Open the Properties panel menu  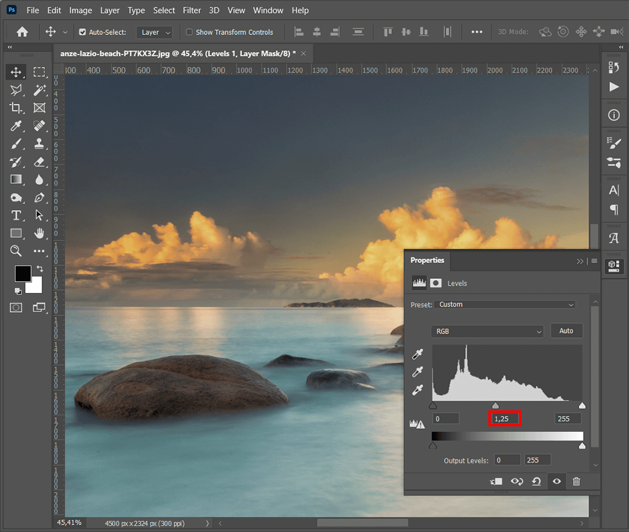tap(595, 261)
